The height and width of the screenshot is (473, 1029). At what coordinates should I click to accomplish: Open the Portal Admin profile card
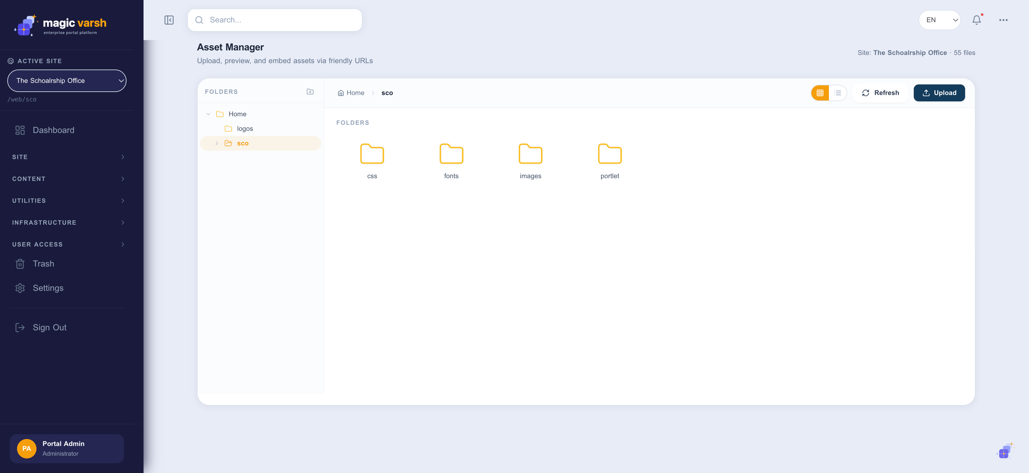67,448
